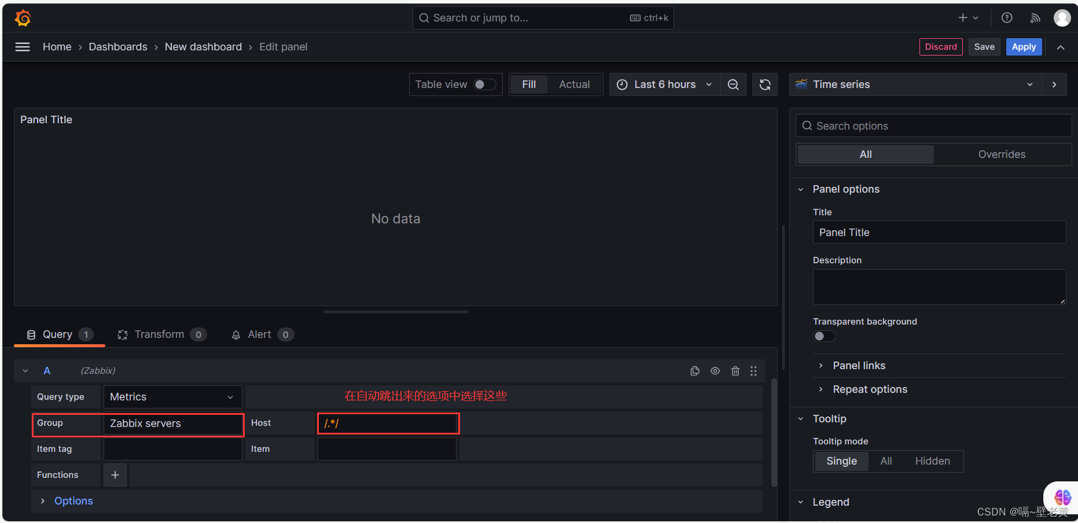Screen dimensions: 1078x523
Task: Click the query editor vertical scrollbar
Action: pyautogui.click(x=774, y=432)
